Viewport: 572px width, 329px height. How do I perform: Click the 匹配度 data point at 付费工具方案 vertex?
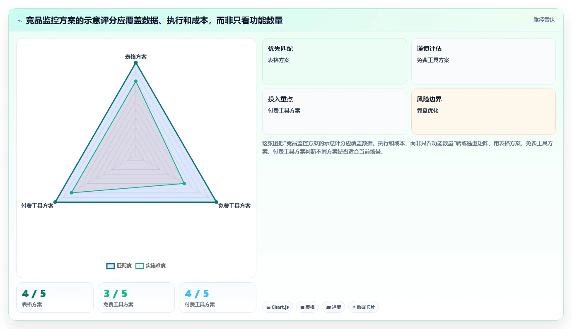click(55, 202)
